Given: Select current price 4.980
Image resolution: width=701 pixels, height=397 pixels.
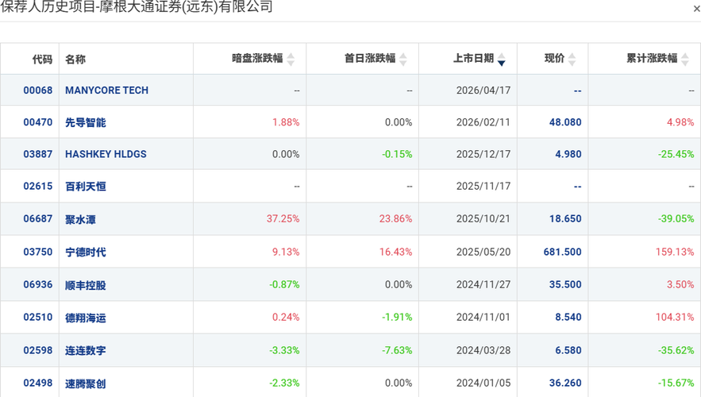Looking at the screenshot, I should 568,154.
